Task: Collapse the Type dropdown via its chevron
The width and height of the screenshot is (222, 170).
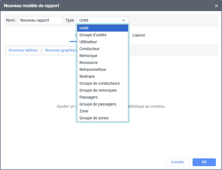Action: 123,20
